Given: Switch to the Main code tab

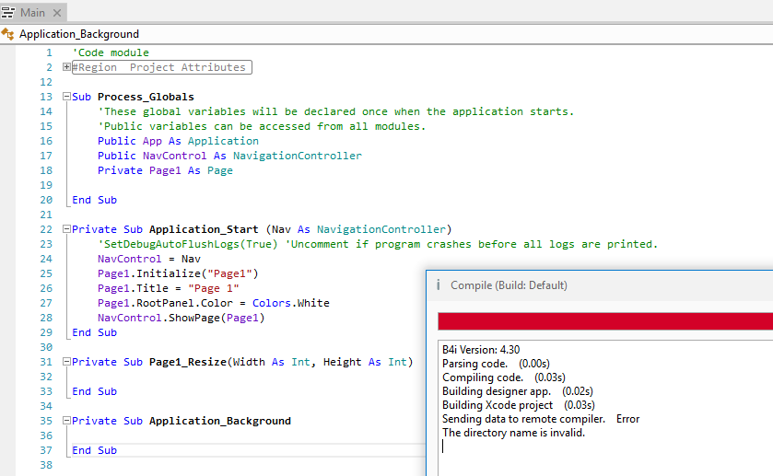Looking at the screenshot, I should [x=32, y=13].
